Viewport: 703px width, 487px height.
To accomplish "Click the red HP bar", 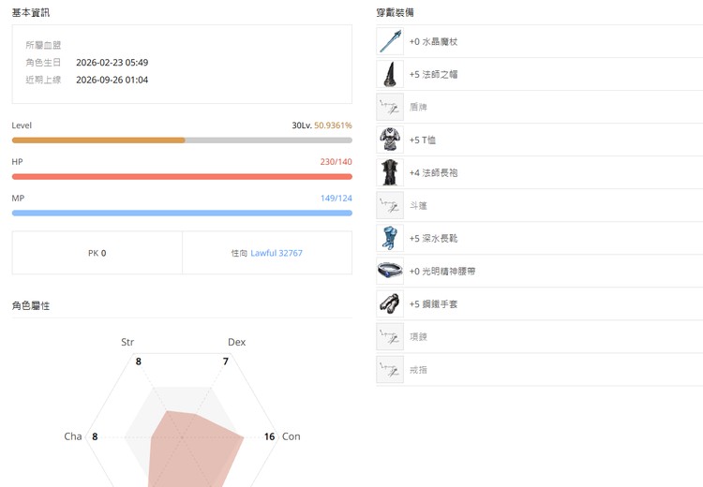I will tap(182, 176).
